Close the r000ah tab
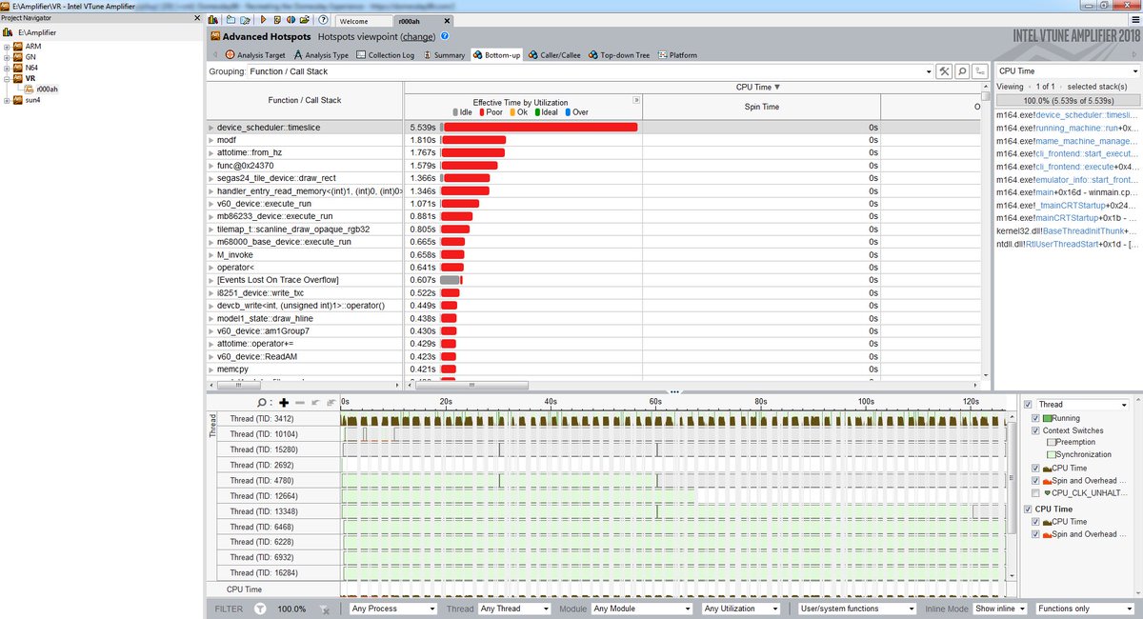 tap(447, 21)
